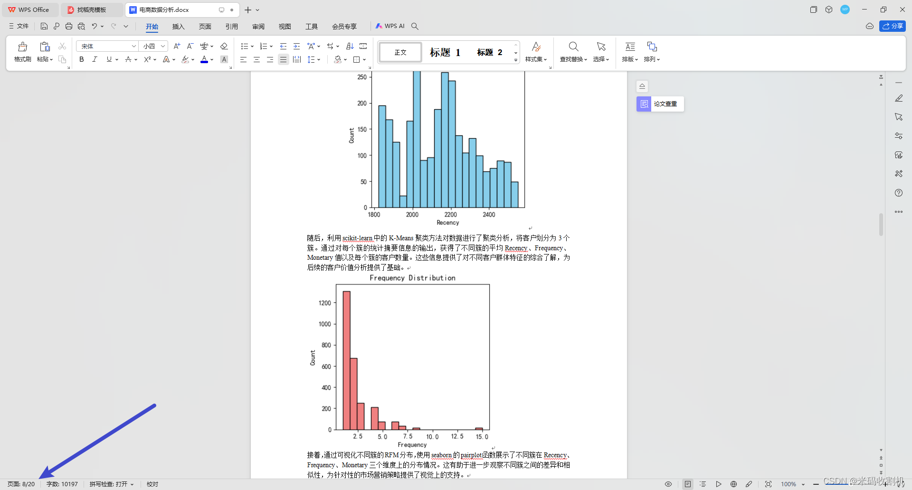Switch to the 插入 Insert tab
The image size is (912, 490).
click(178, 26)
